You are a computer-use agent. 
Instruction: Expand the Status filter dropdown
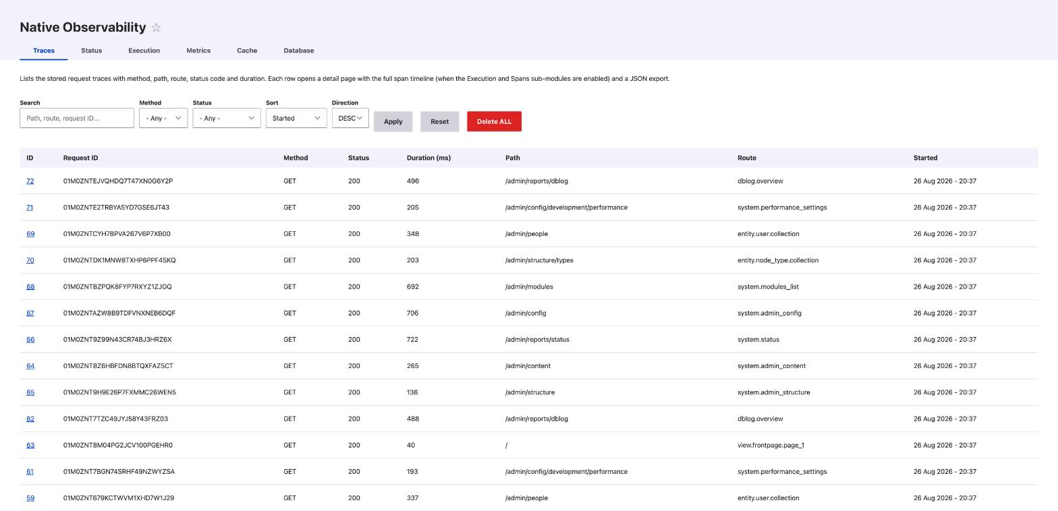pos(227,118)
